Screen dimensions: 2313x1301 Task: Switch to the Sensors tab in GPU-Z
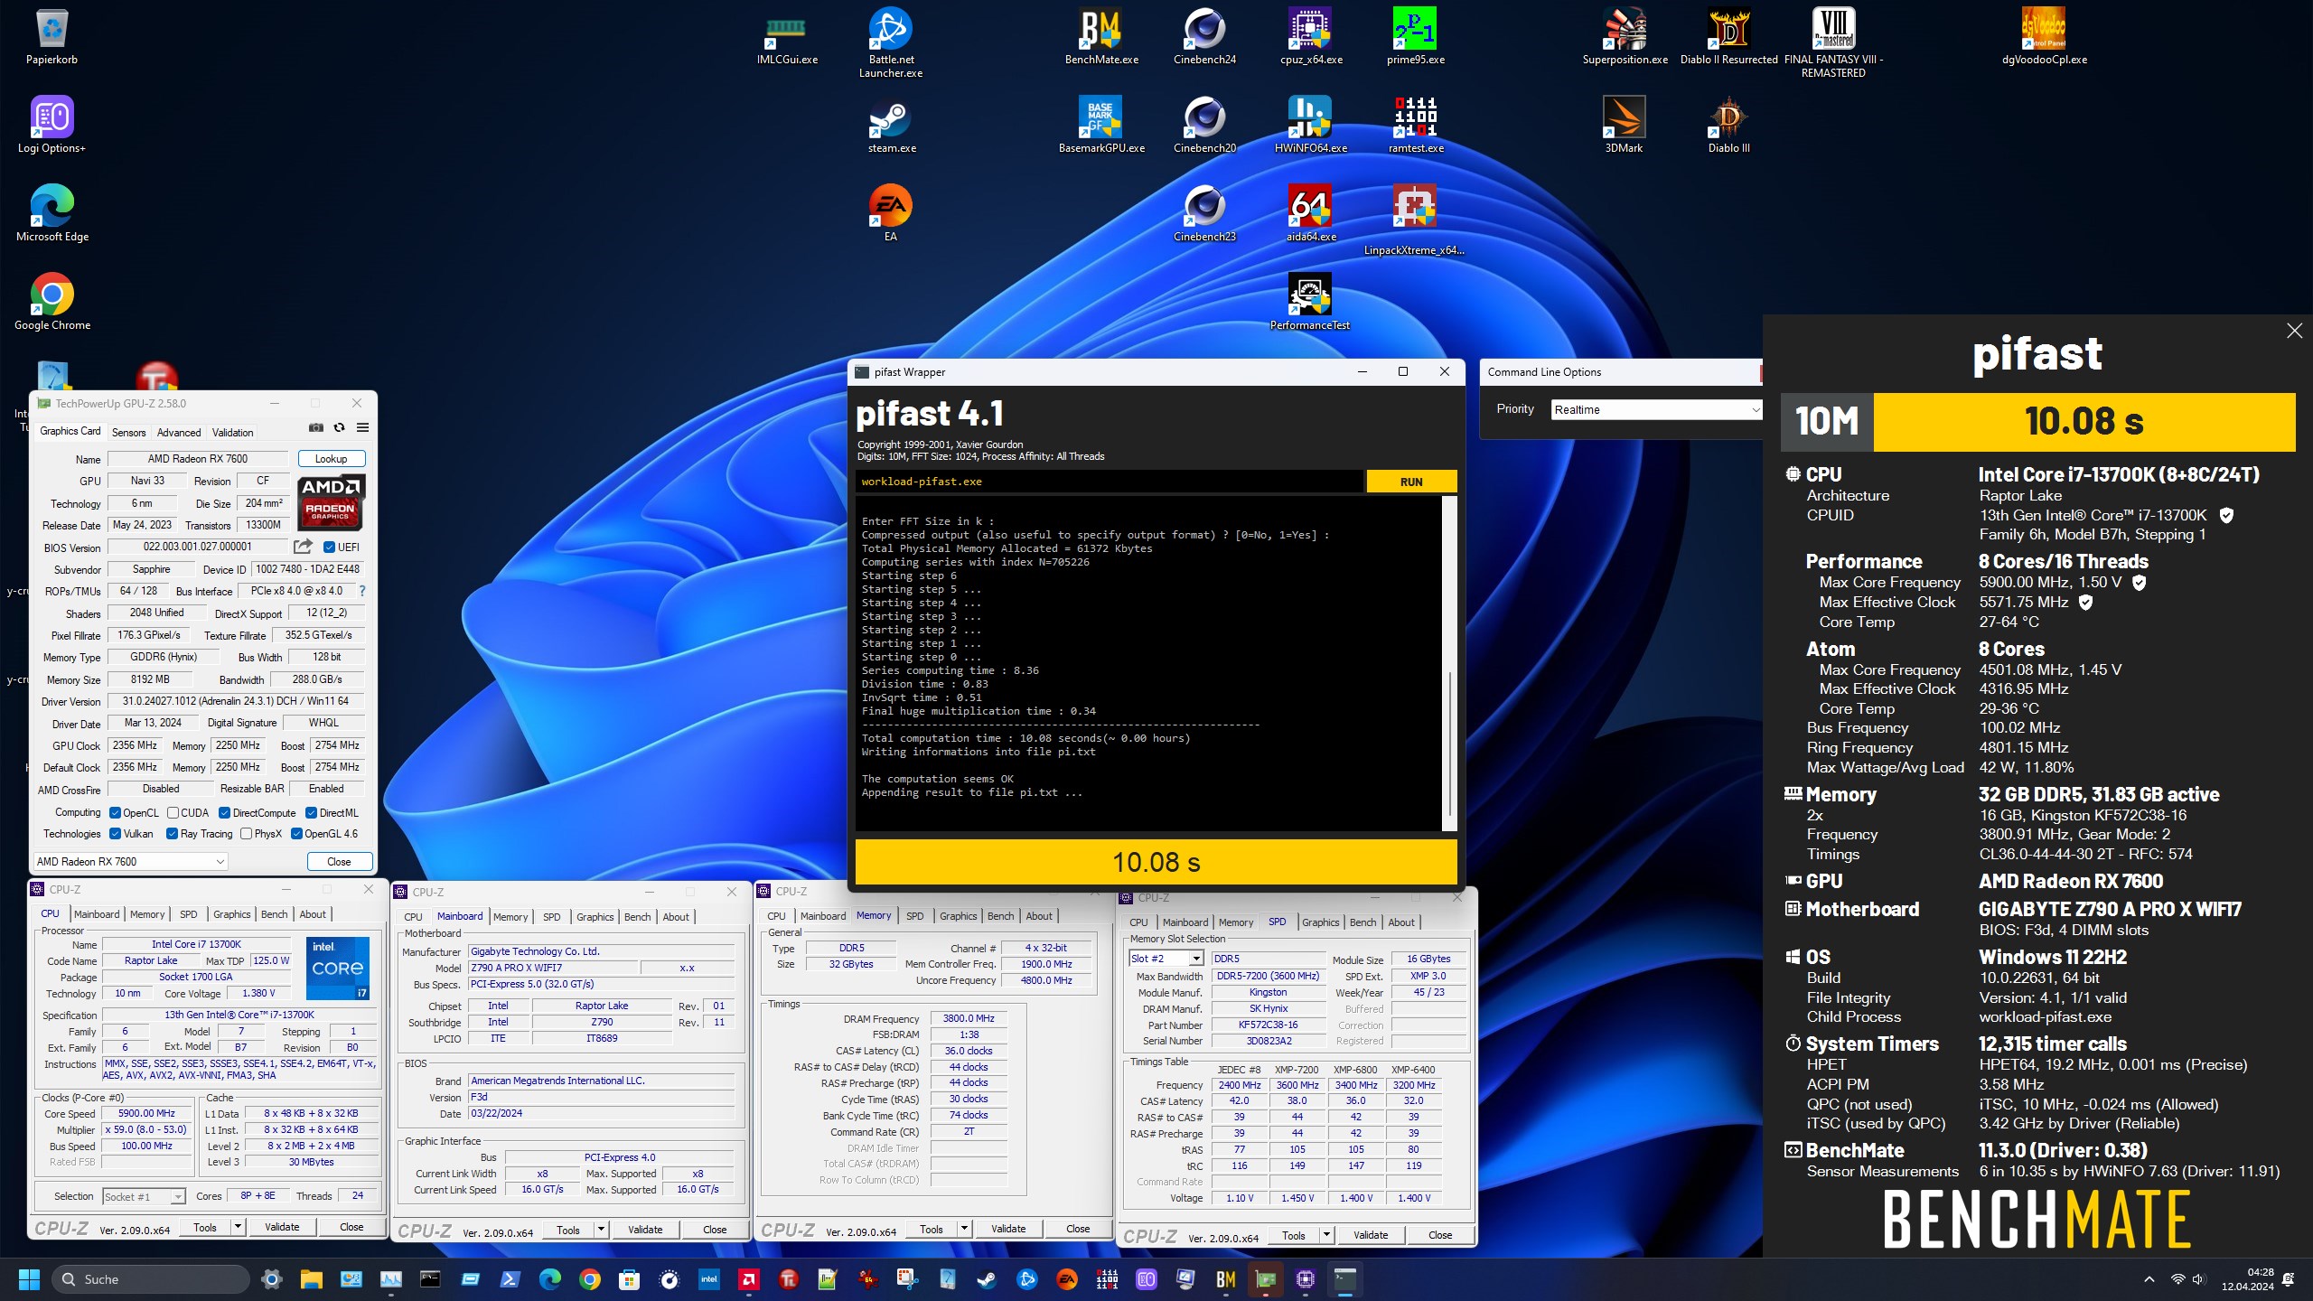pos(128,432)
